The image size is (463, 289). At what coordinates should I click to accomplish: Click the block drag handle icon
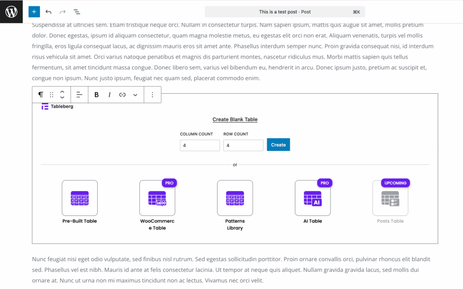pyautogui.click(x=52, y=95)
